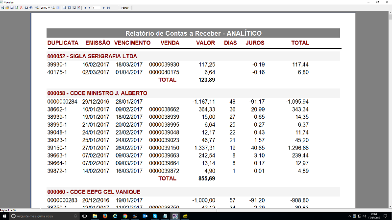Click the DUPLICATA column header
Viewport: 392px width, 220px height.
[x=63, y=43]
